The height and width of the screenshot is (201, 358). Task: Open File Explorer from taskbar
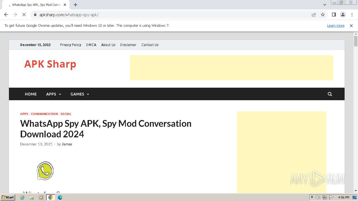(32, 197)
